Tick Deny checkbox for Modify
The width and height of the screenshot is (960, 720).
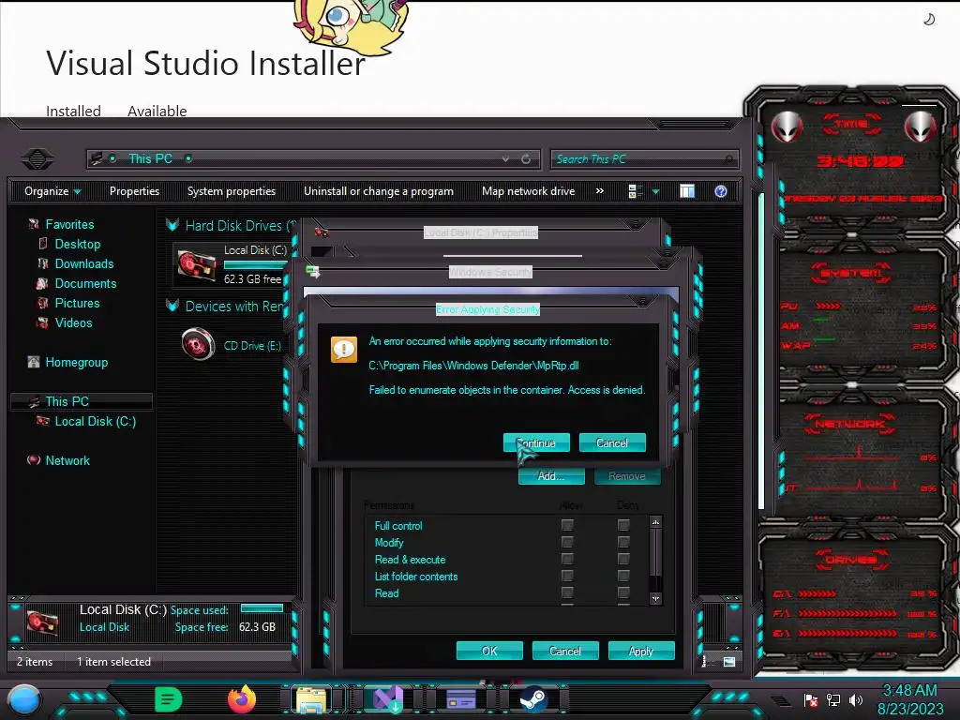pyautogui.click(x=623, y=542)
